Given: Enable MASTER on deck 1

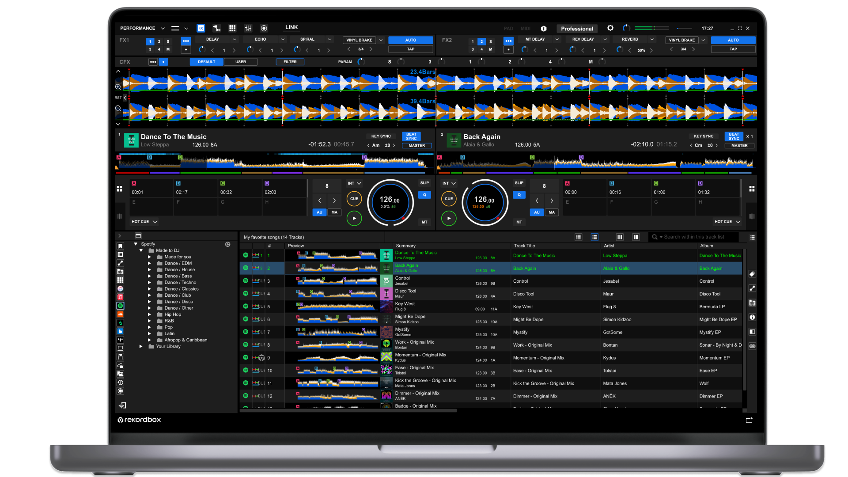Looking at the screenshot, I should click(x=417, y=146).
